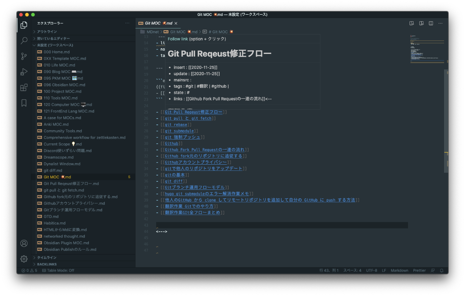Open the Source Control view
Screen dimensions: 465x296
pyautogui.click(x=24, y=56)
